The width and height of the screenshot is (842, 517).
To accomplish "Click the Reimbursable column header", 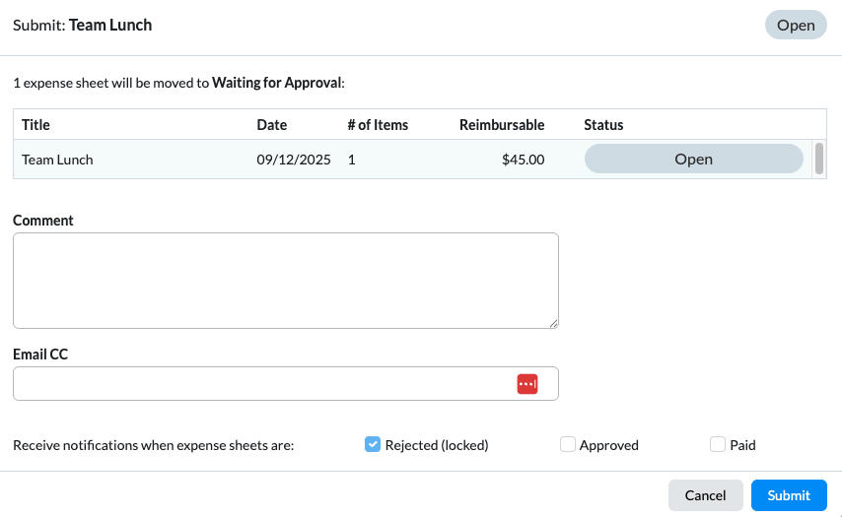I will [502, 125].
